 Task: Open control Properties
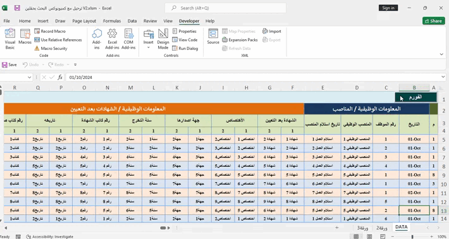click(185, 31)
